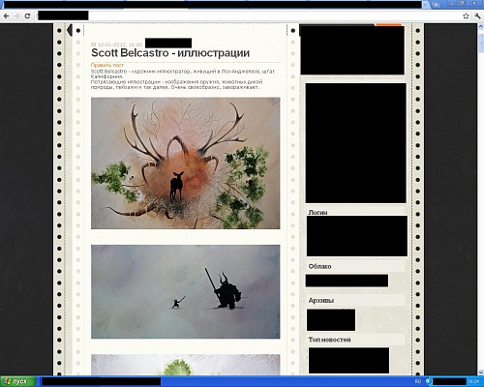Bookmark this page with star icon

(466, 15)
